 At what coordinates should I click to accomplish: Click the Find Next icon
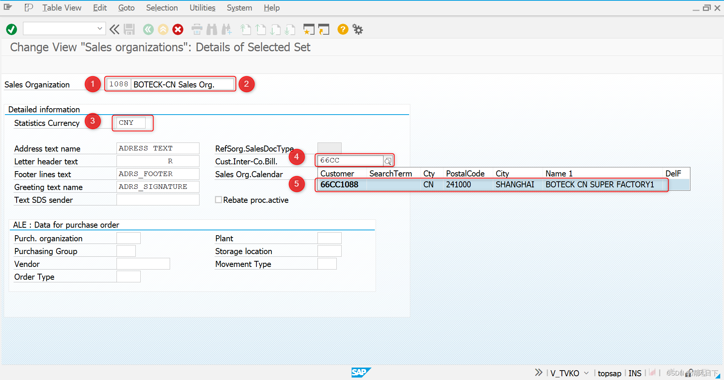click(227, 29)
